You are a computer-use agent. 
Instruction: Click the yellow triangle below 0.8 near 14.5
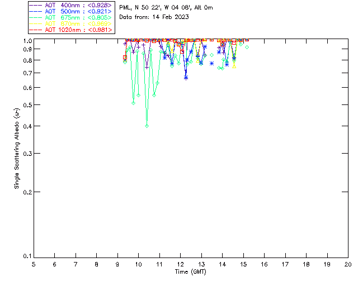[234, 66]
